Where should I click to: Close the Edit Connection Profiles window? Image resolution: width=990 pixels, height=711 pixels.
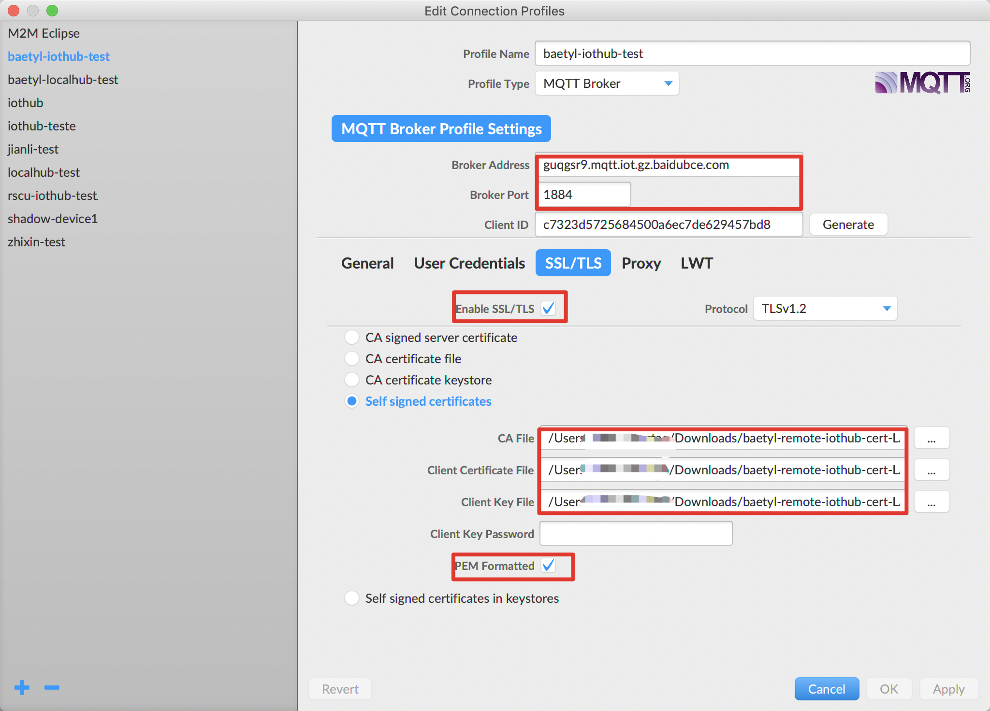click(14, 10)
